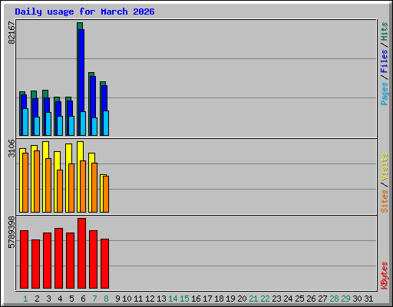Click the blue files bar for day 7
The width and height of the screenshot is (393, 307).
click(93, 97)
